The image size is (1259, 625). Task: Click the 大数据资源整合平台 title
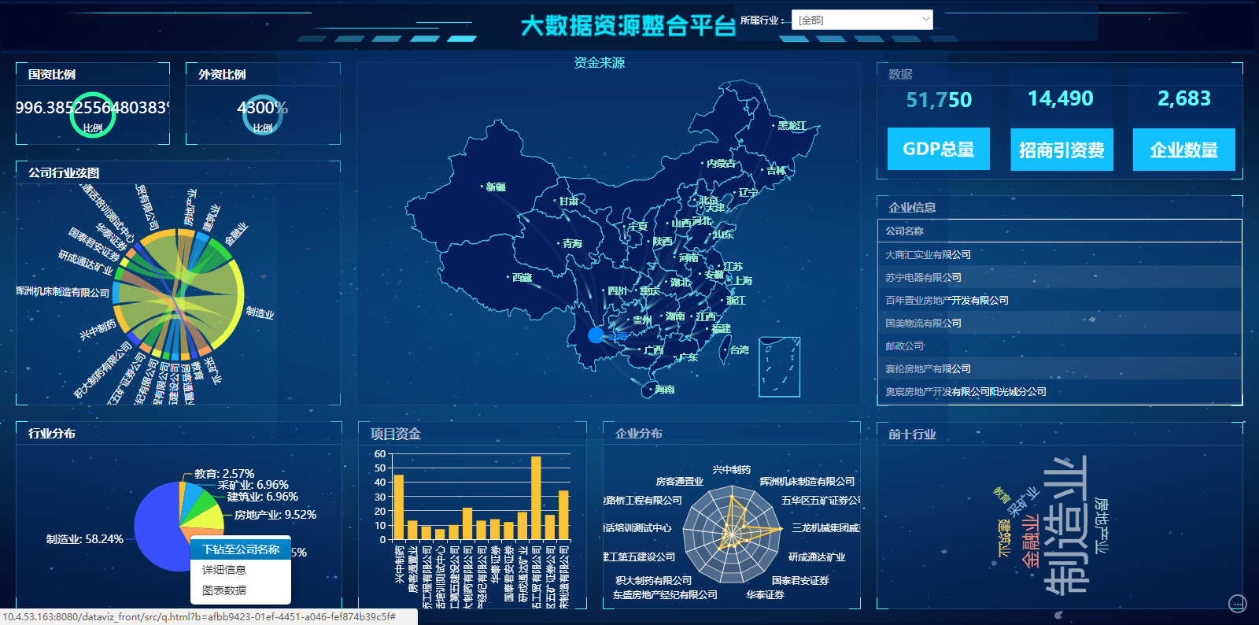628,25
